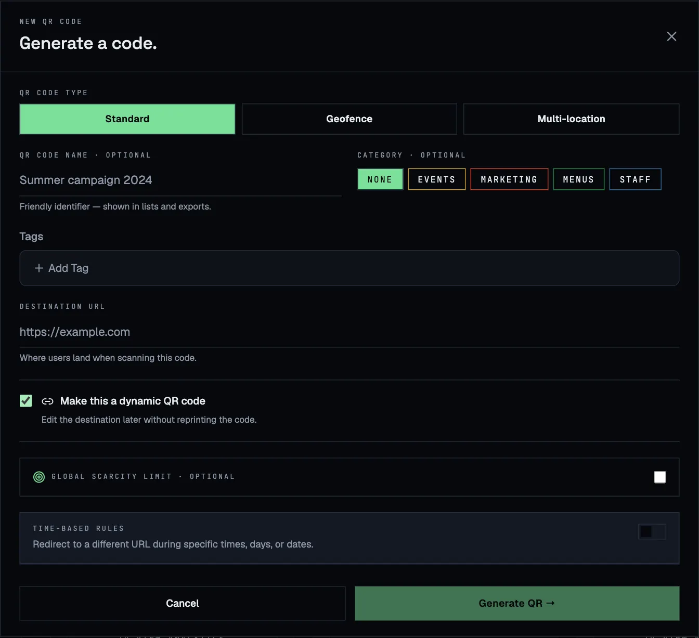Click the Destination URL input field
This screenshot has height=638, width=699.
click(349, 332)
